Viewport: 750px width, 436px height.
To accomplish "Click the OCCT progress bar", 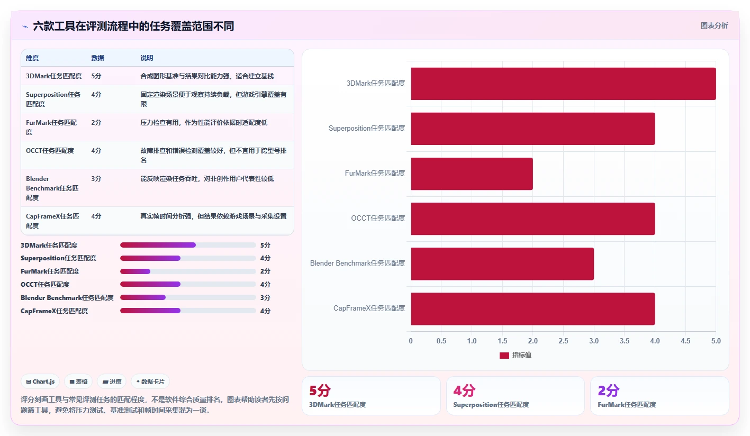I will (x=188, y=284).
